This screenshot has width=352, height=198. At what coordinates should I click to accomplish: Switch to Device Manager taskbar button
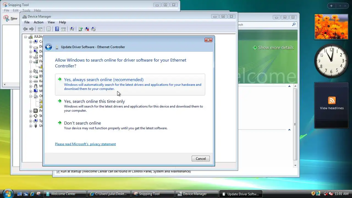[x=197, y=194]
